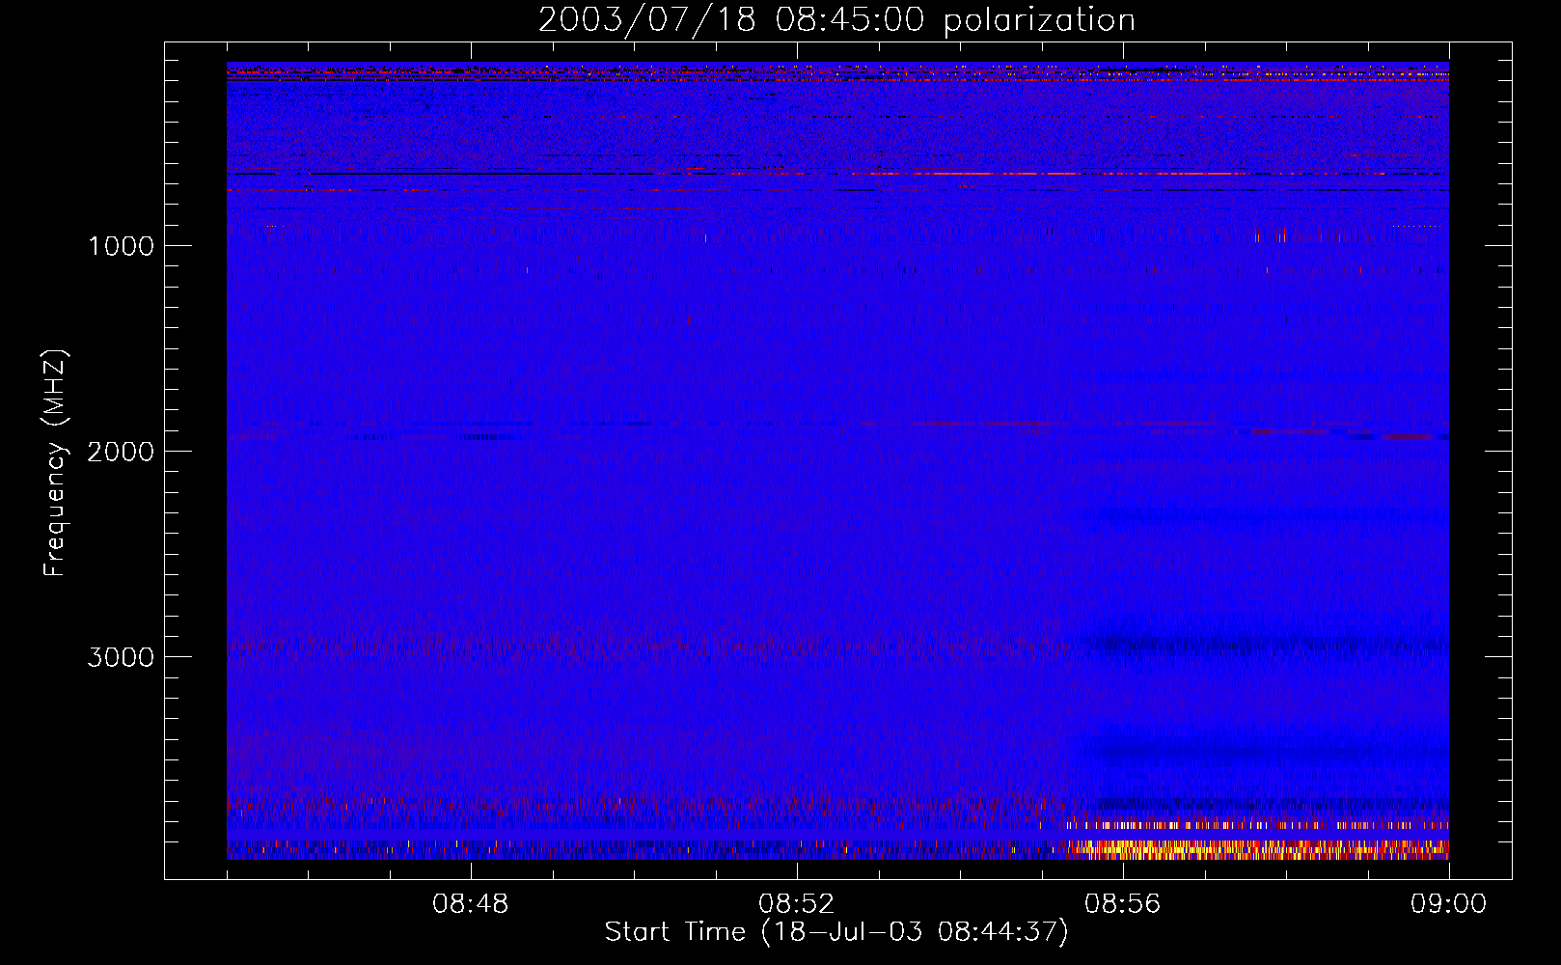Click the 3000 frequency tick label
The width and height of the screenshot is (1561, 965).
point(121,657)
